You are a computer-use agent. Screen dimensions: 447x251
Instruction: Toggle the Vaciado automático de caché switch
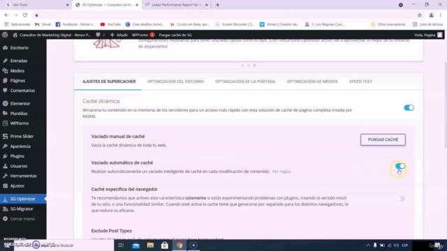point(400,166)
